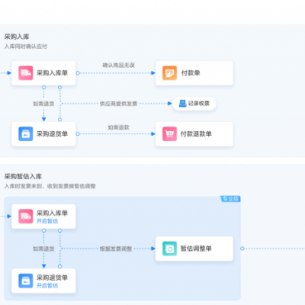Click the 入库同时确认应付 subtitle
This screenshot has width=305, height=305.
point(26,47)
